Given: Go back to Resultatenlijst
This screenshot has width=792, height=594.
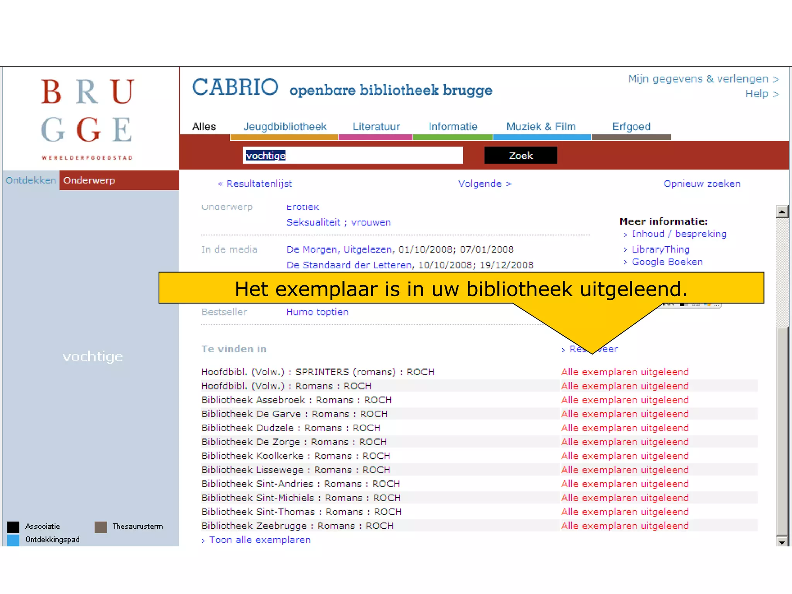Looking at the screenshot, I should click(255, 184).
